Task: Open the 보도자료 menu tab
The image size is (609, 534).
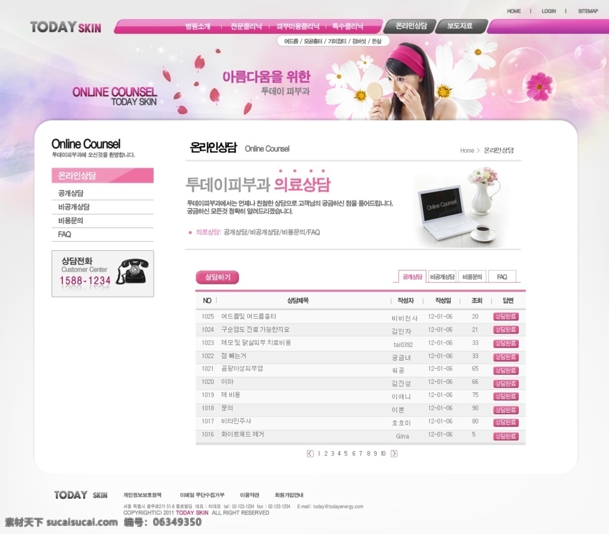Action: [460, 26]
